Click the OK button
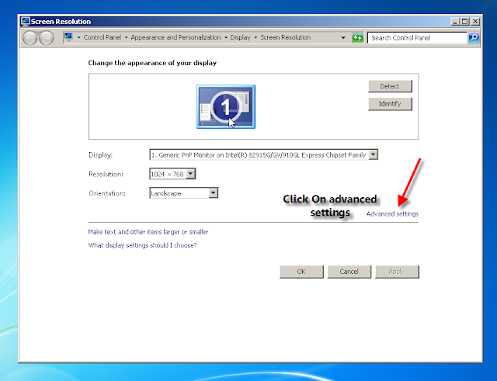 pos(301,272)
